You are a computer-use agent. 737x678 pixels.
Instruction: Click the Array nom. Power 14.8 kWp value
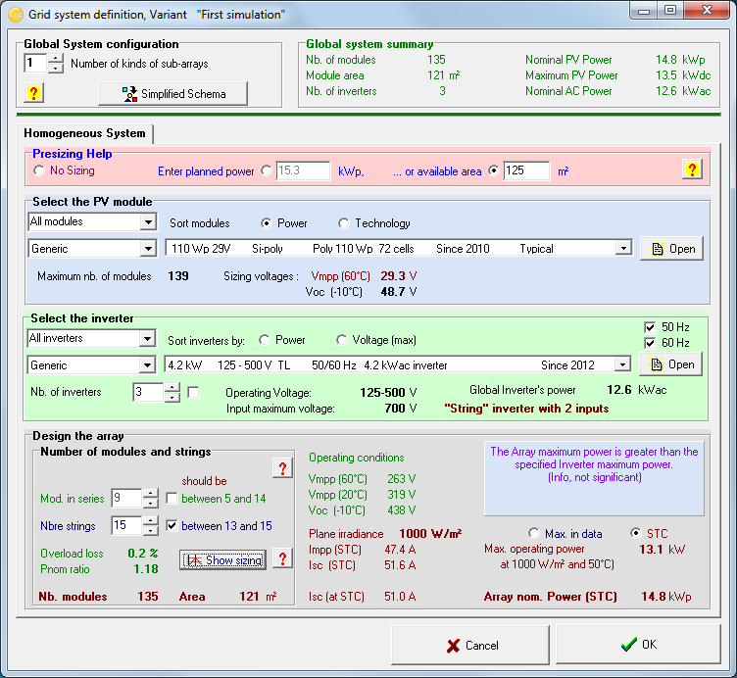[666, 597]
